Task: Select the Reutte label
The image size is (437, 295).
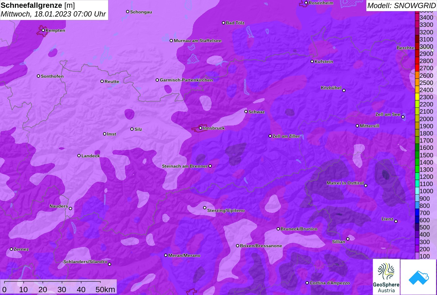Action: tap(112, 81)
